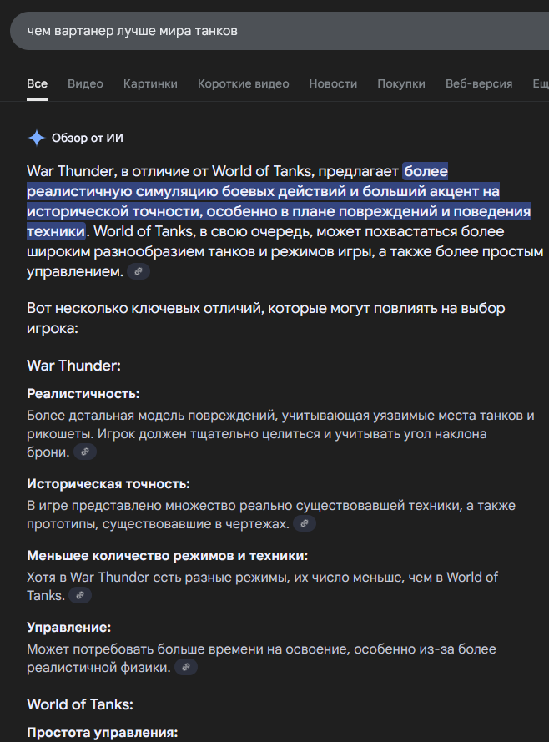
Task: Select the 'Все' search tab
Action: (37, 83)
